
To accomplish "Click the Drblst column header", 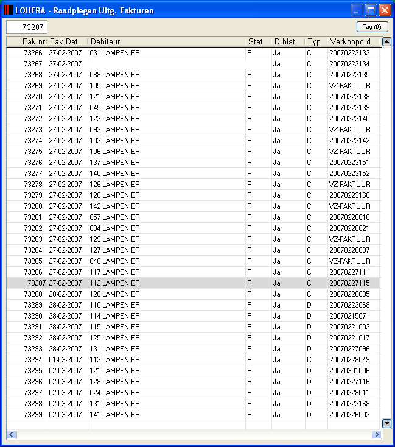I will [288, 41].
